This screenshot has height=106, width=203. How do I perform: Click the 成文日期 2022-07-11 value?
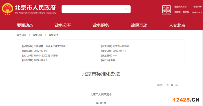click(119, 51)
